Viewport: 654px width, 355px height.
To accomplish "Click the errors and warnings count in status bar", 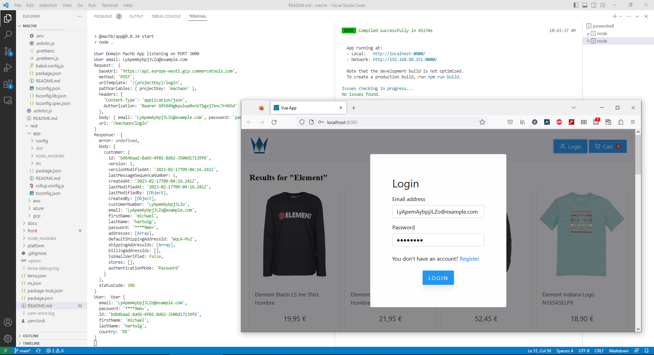I will [x=55, y=351].
